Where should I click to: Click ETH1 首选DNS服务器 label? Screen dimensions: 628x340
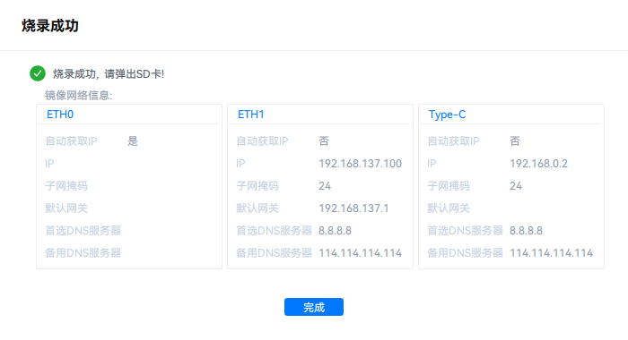point(274,231)
